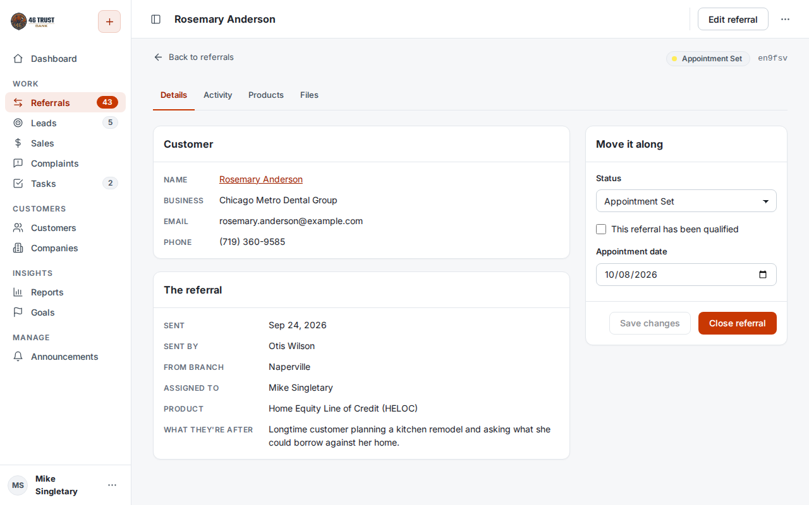Click the Close referral button
Screen dimensions: 809x505
click(x=738, y=323)
